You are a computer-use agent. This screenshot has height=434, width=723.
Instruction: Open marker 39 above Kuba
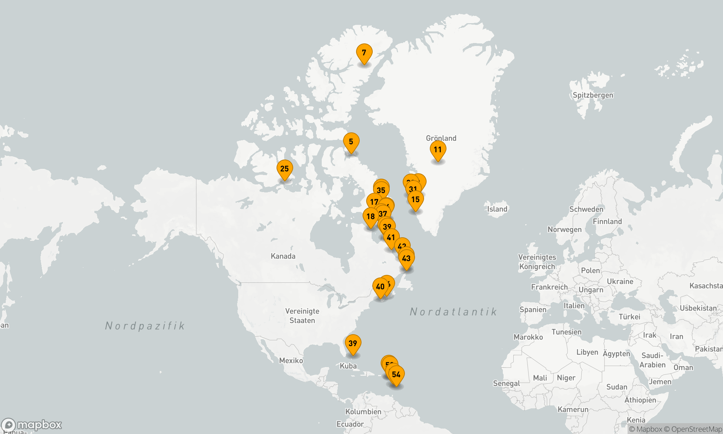point(353,343)
